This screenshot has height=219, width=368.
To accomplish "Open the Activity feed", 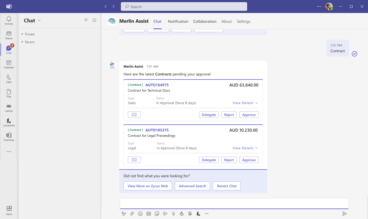I will point(9,21).
